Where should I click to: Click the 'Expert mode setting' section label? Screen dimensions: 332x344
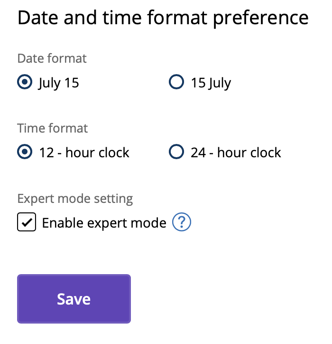point(75,199)
